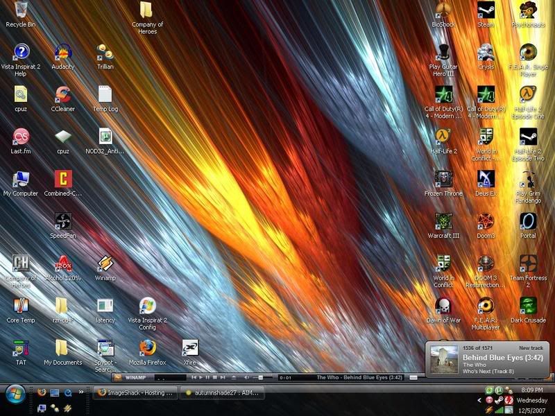
Task: Click the taskbar clock showing 8:09 PM
Action: pos(532,390)
